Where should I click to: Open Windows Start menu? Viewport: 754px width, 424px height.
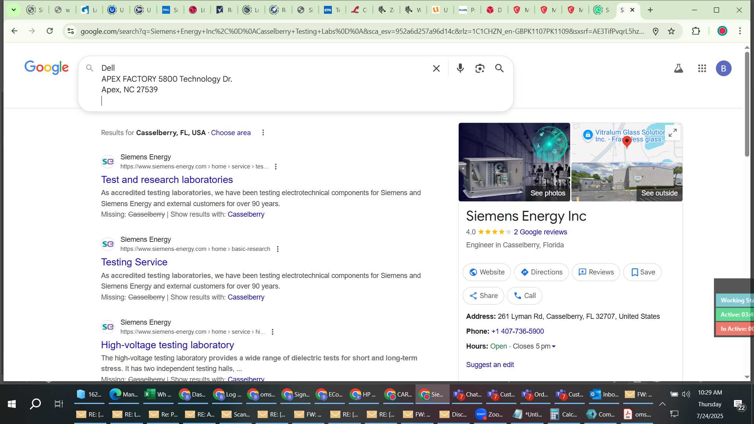12,404
